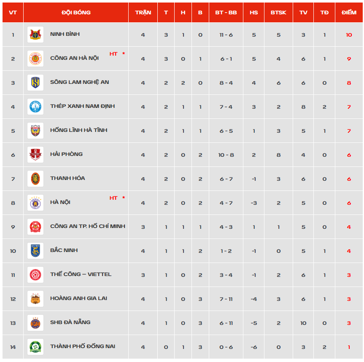Select the Thành Phố Đồng Nai logo
This screenshot has width=364, height=362.
[x=35, y=347]
